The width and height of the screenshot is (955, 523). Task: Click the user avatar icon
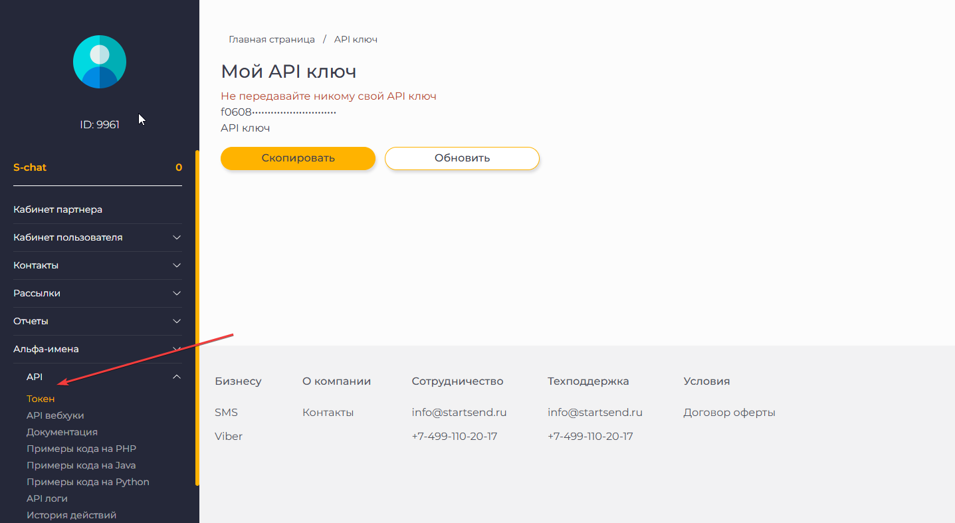100,62
